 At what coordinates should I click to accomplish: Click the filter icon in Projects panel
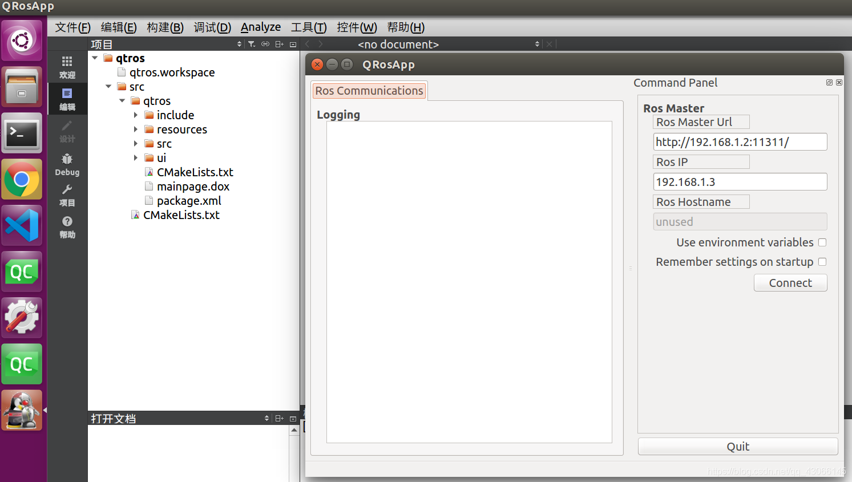(252, 43)
